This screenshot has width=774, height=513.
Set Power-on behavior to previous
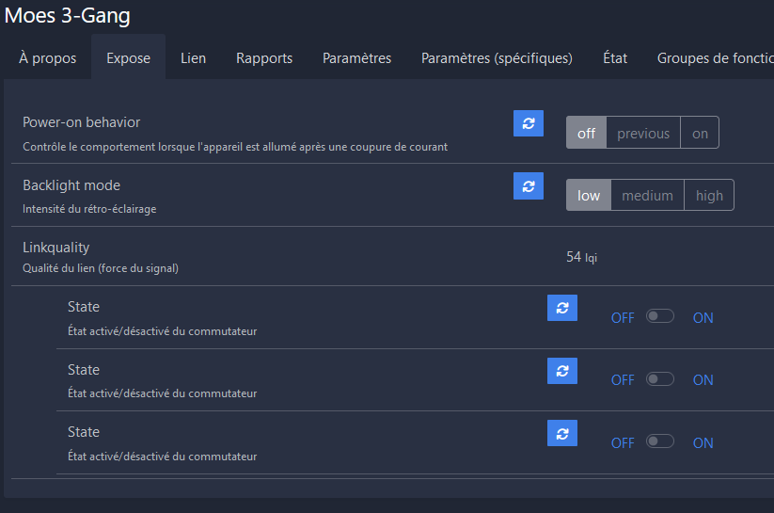pos(643,133)
